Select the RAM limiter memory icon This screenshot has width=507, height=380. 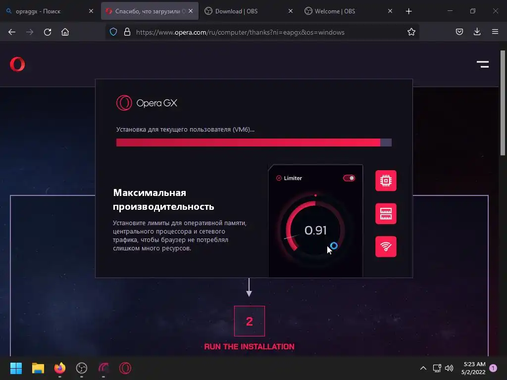click(x=386, y=214)
